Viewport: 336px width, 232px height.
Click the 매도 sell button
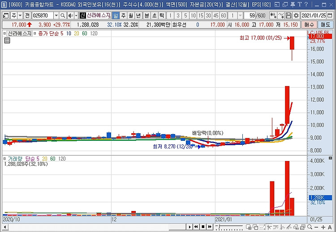point(325,25)
